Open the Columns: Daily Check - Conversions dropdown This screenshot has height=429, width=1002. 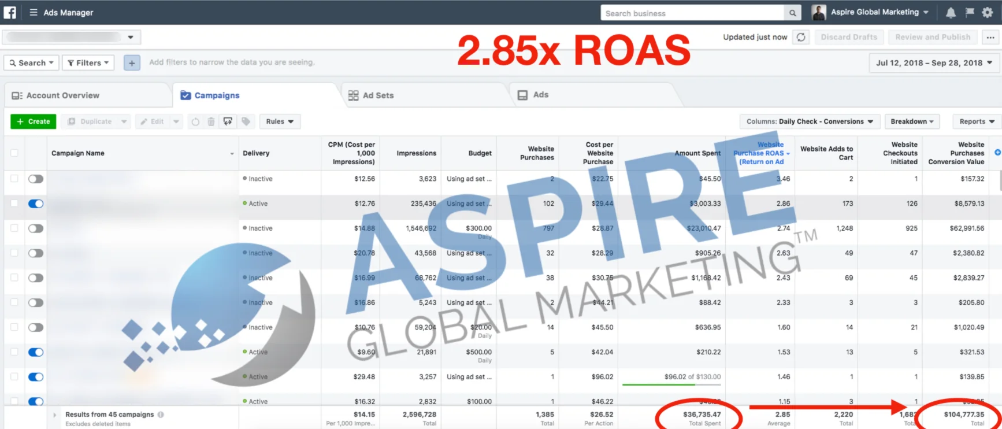click(810, 121)
